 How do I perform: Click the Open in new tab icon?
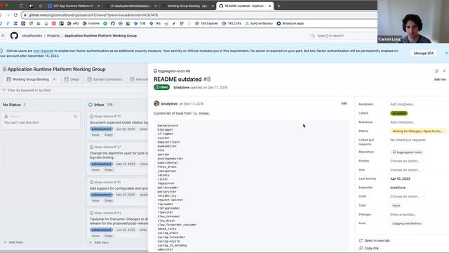click(x=361, y=240)
